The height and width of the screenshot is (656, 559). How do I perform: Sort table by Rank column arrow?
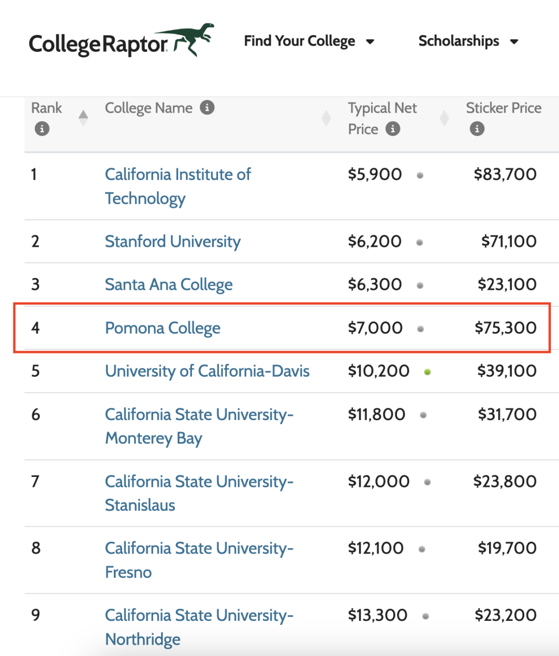coord(83,118)
